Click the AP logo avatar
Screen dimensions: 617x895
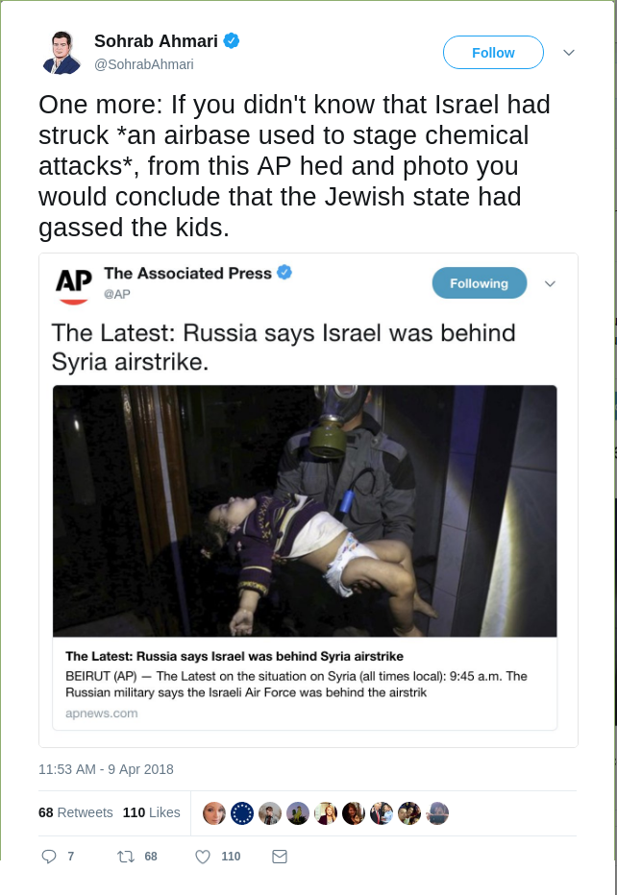(74, 286)
